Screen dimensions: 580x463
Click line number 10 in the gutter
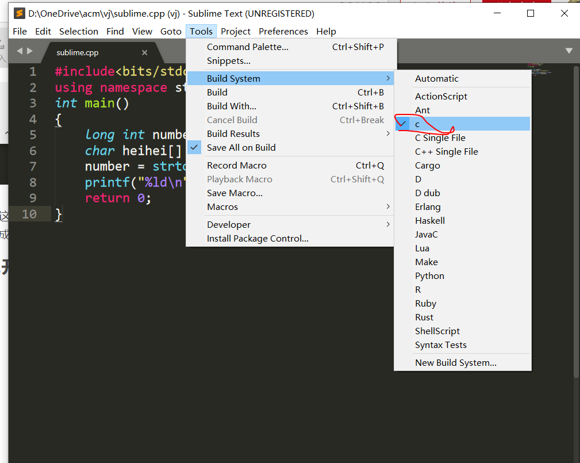[29, 214]
